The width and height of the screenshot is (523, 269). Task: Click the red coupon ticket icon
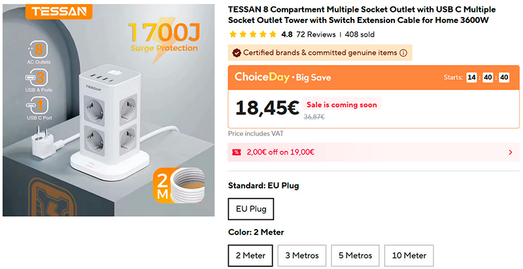tap(237, 152)
